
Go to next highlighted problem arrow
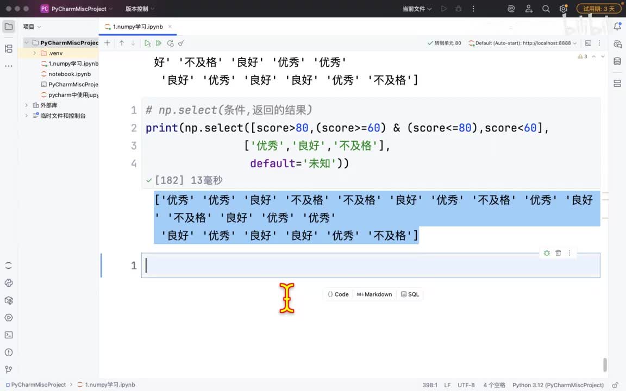point(603,56)
